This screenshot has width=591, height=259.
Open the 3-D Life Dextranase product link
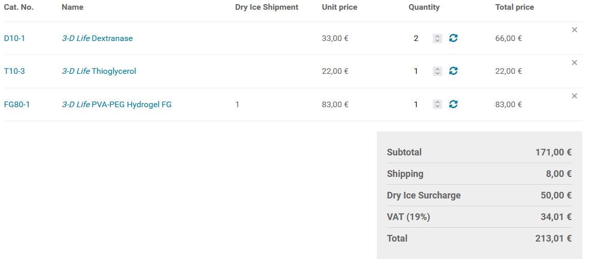(97, 38)
